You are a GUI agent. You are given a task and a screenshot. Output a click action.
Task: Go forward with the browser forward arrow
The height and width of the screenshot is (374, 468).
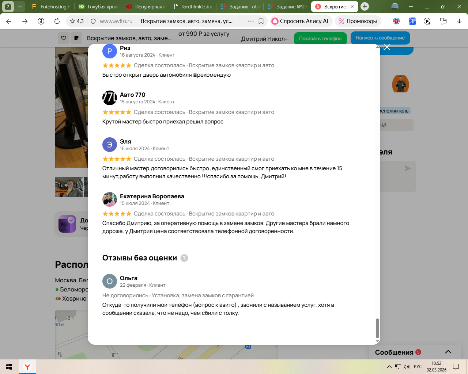click(25, 21)
